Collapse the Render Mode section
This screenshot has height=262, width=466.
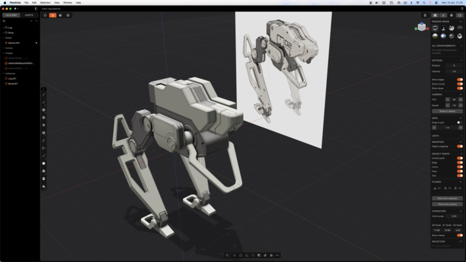(461, 21)
